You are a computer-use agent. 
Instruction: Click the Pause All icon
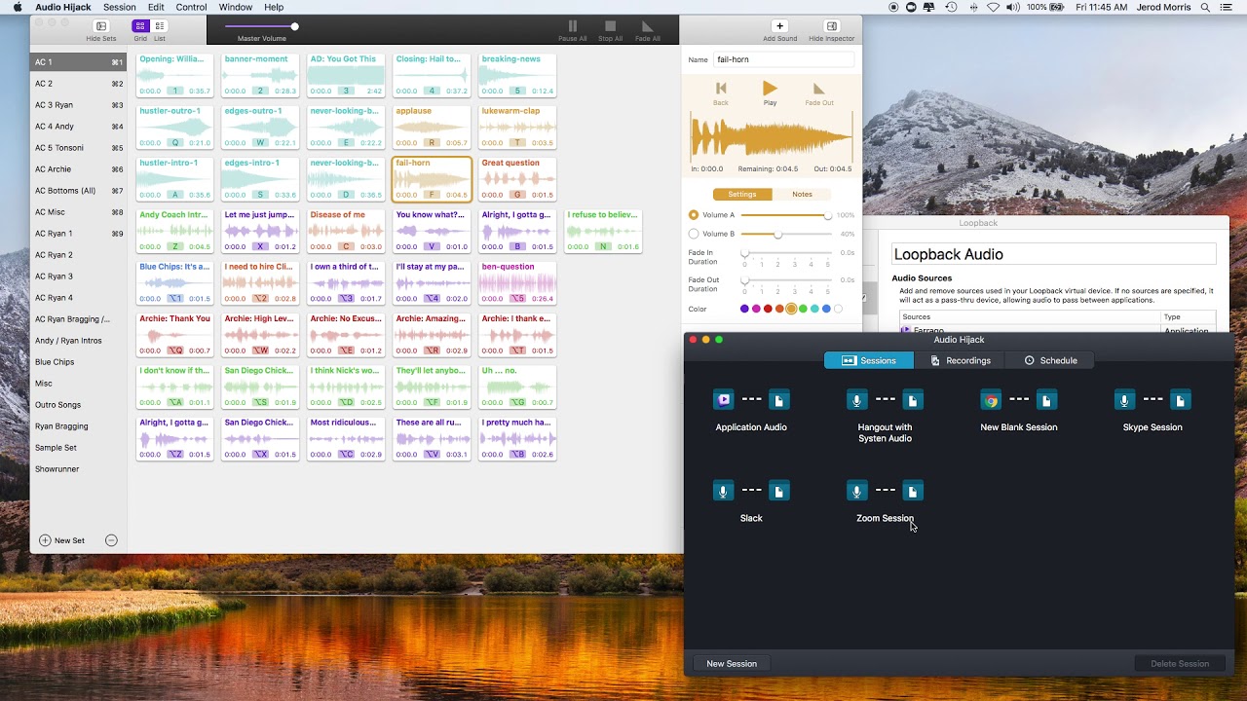coord(572,26)
